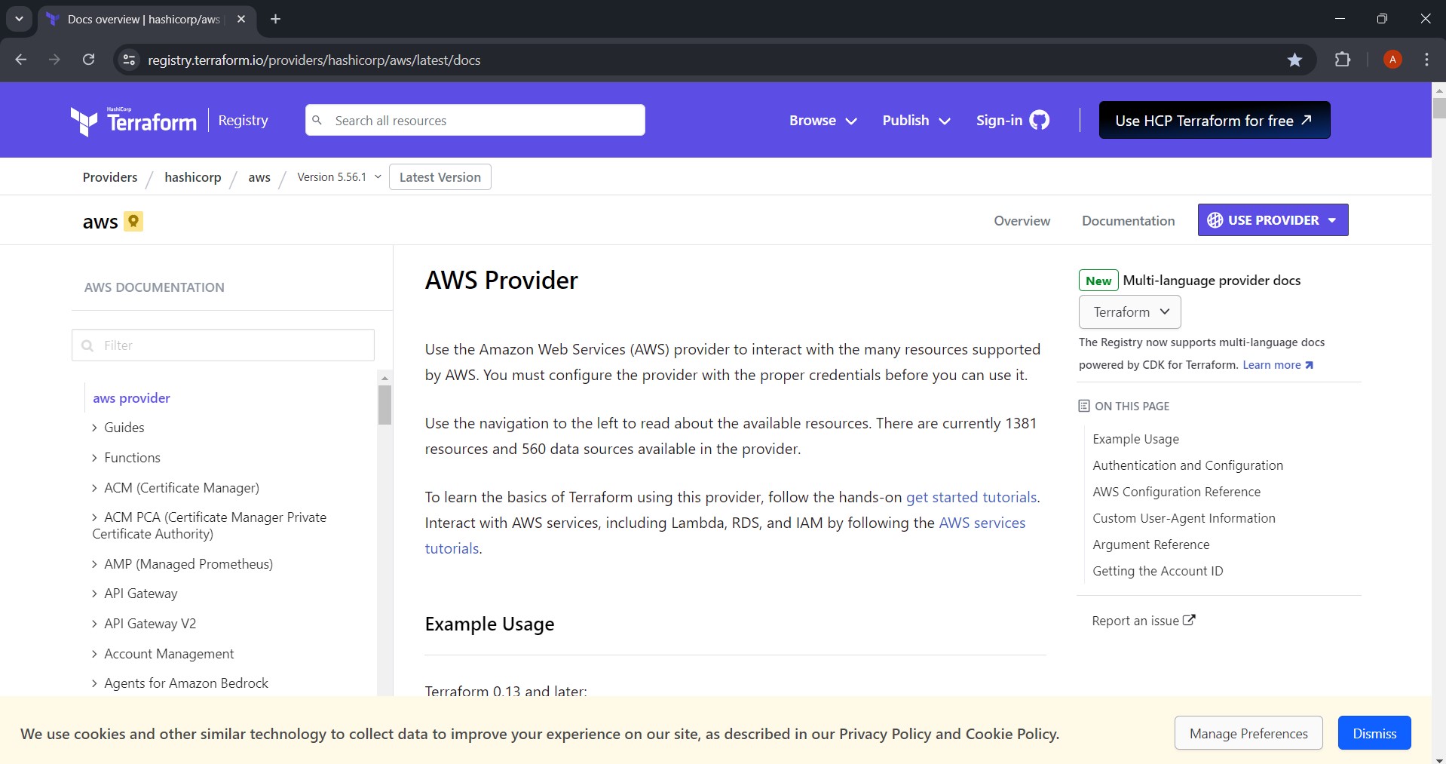Open the Chrome three-dot menu

pyautogui.click(x=1426, y=60)
